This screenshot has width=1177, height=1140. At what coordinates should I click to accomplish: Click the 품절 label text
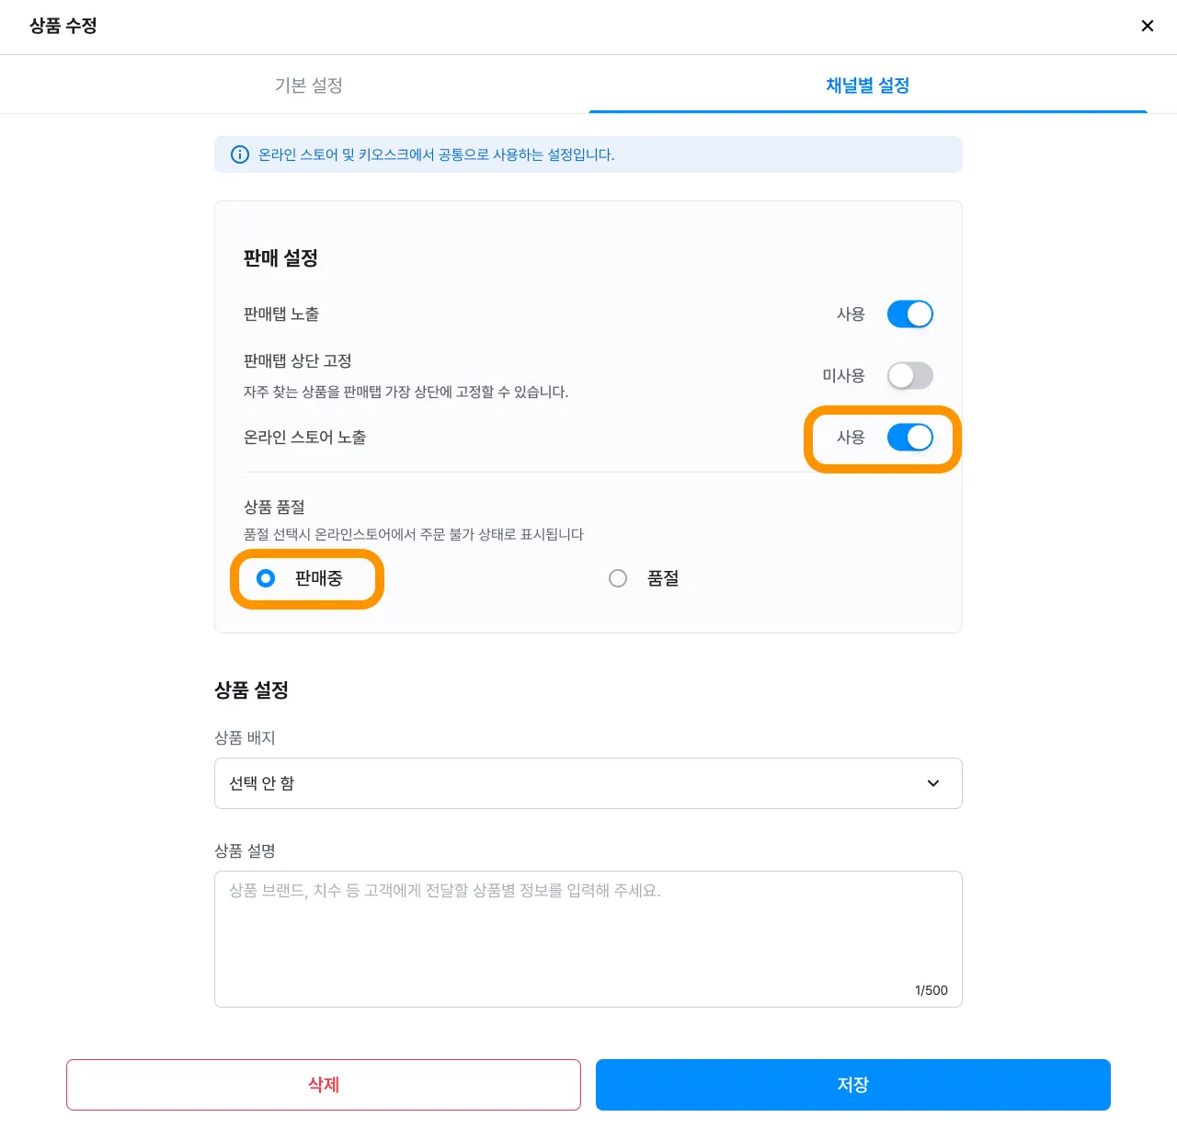[x=663, y=578]
